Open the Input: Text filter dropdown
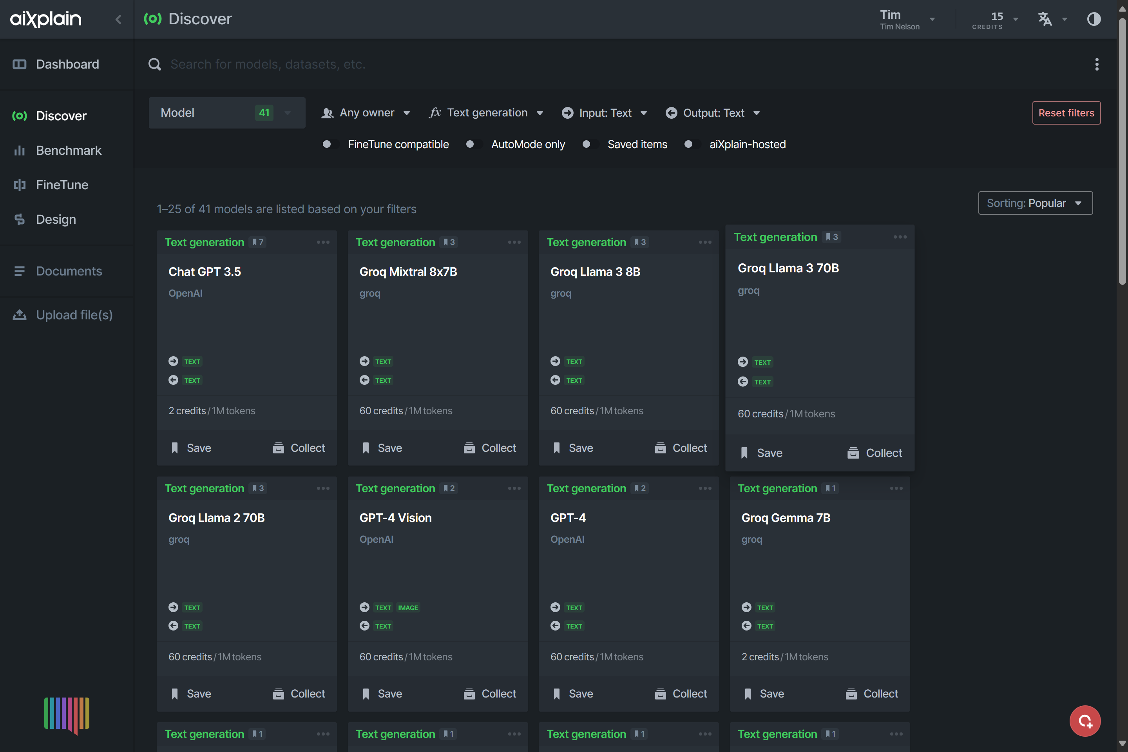1128x752 pixels. click(x=605, y=113)
